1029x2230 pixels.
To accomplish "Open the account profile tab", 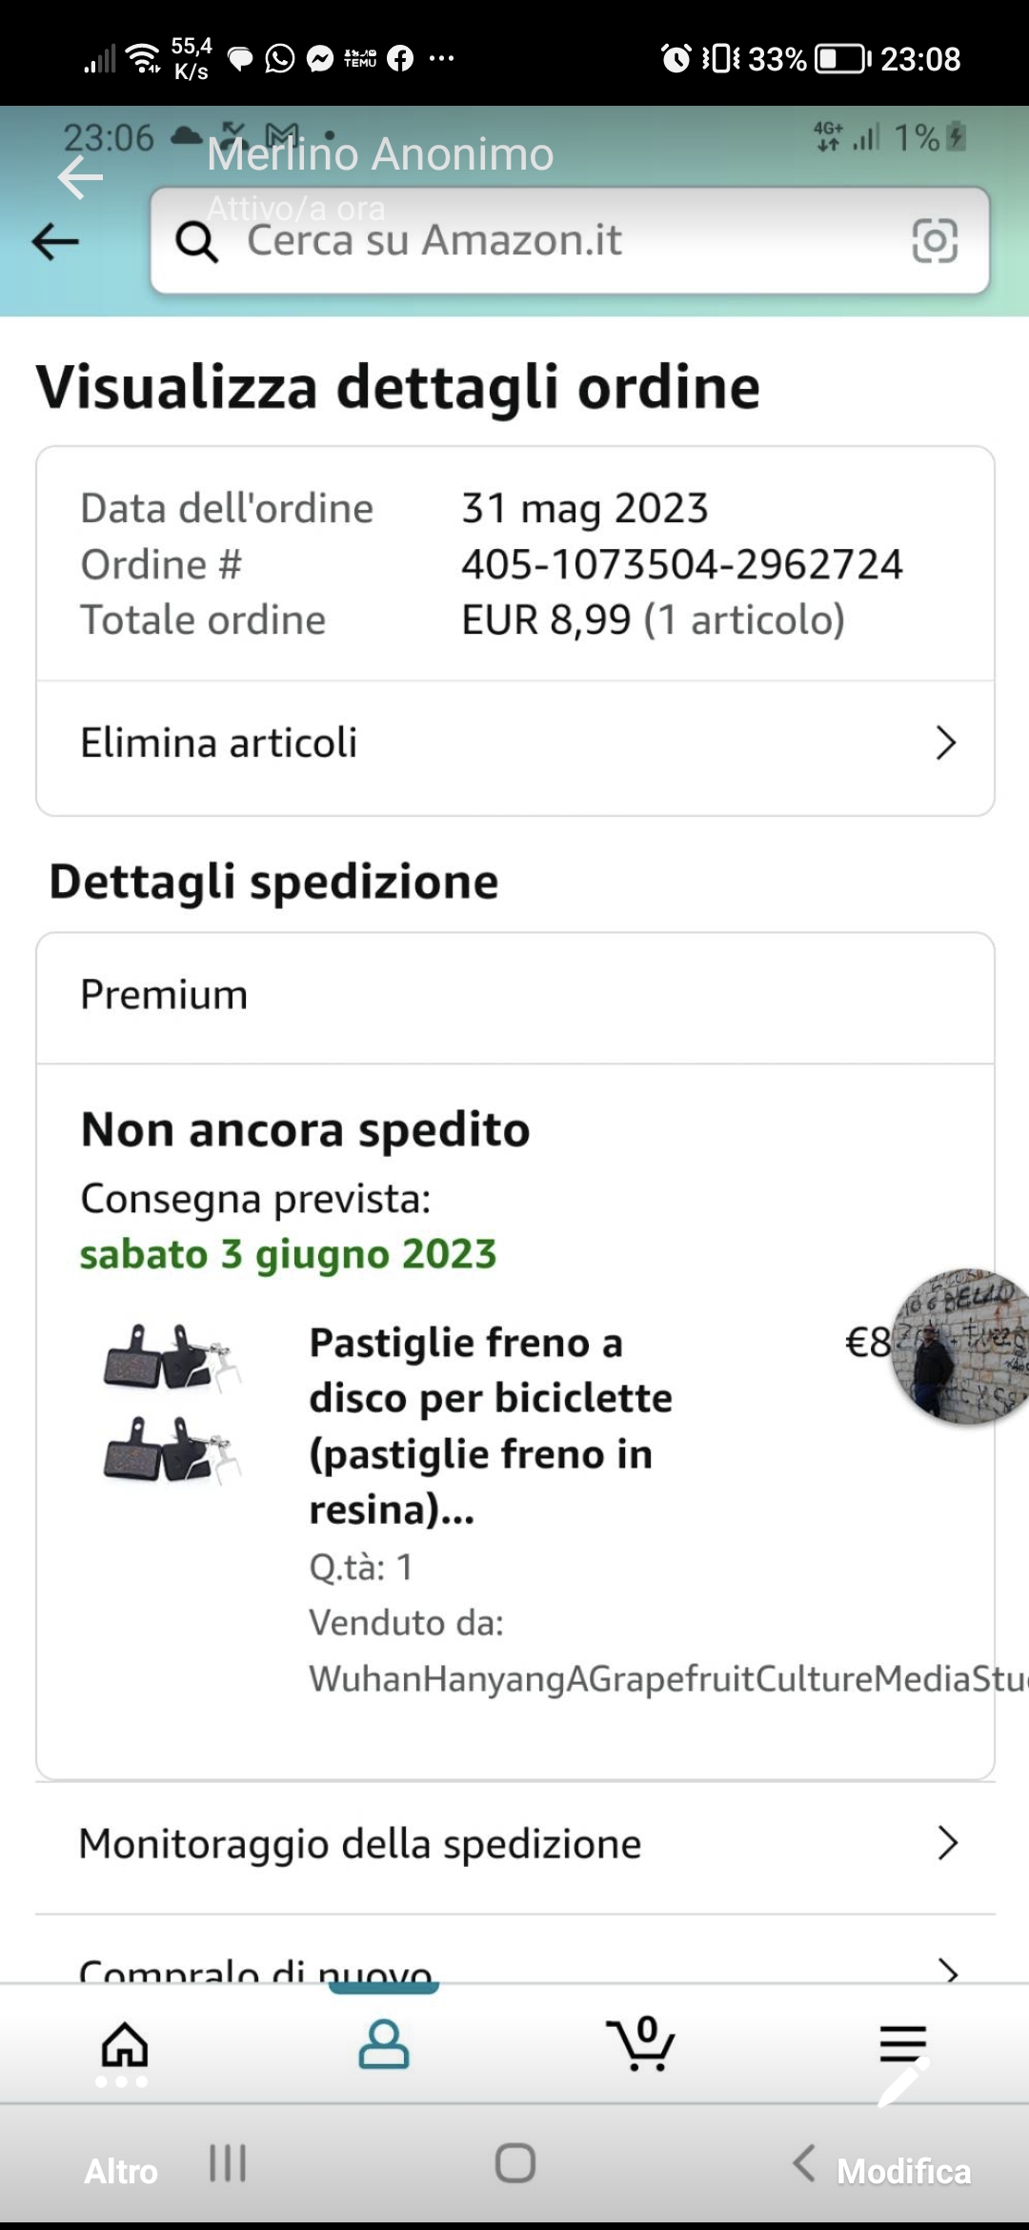I will tap(383, 2045).
